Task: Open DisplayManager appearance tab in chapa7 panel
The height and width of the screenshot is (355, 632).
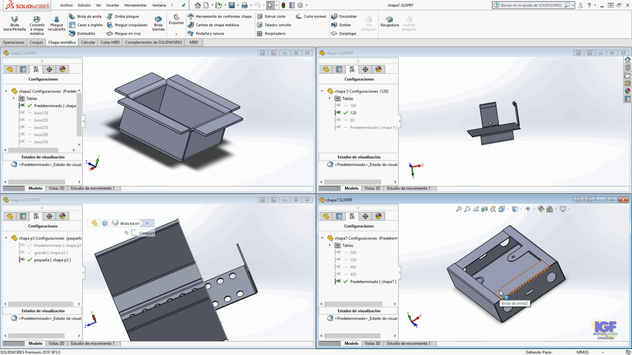Action: [x=378, y=216]
